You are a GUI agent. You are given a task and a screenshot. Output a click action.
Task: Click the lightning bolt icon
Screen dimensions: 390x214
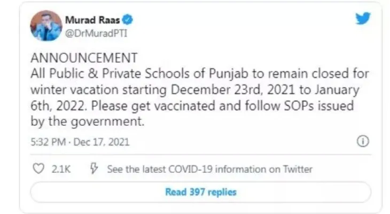coord(94,169)
